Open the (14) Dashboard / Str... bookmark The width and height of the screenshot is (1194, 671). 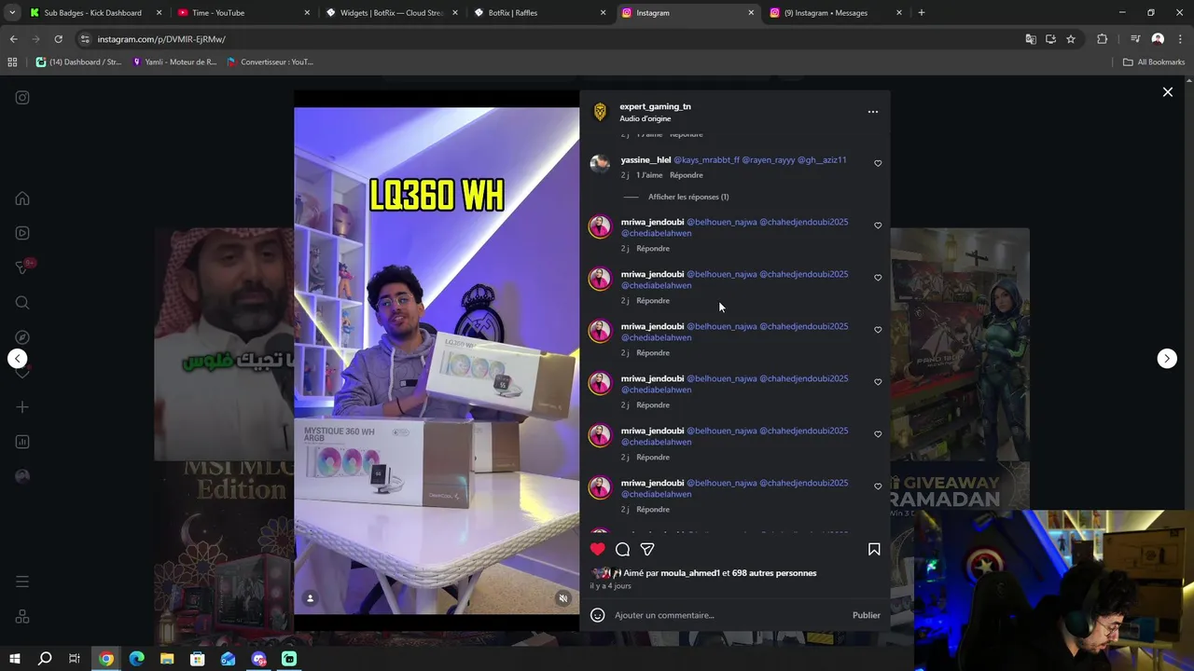click(x=78, y=62)
